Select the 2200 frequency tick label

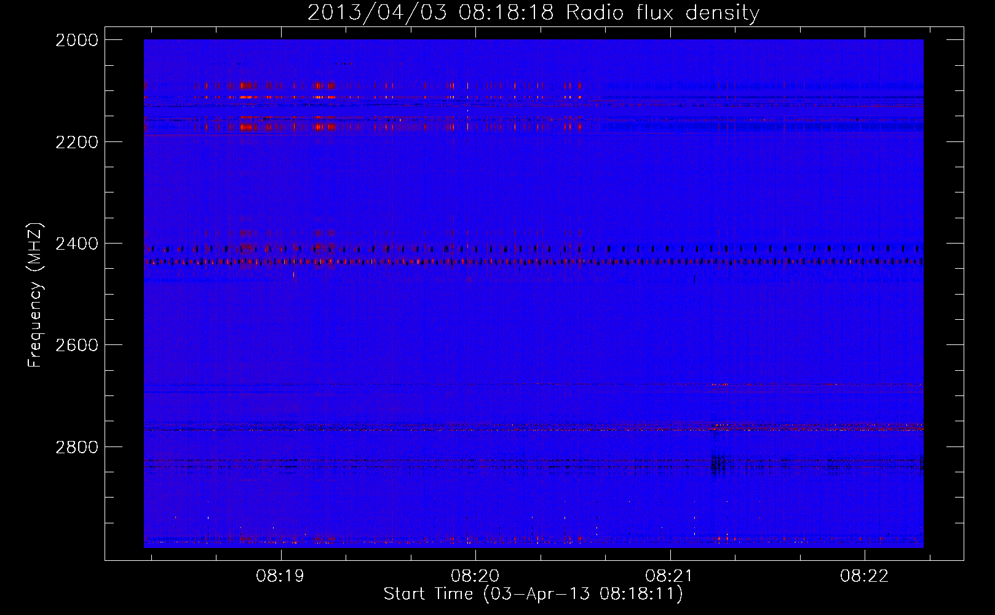pos(76,142)
